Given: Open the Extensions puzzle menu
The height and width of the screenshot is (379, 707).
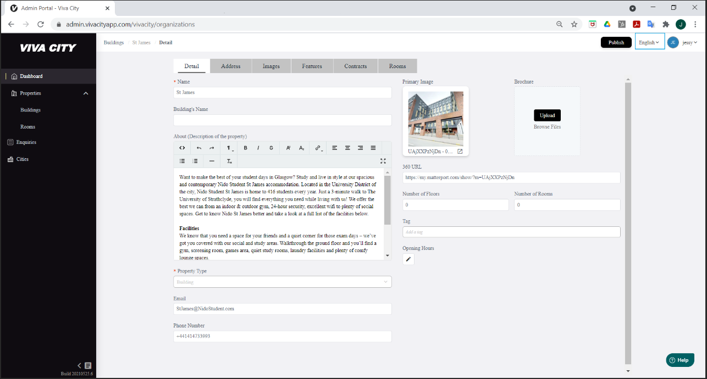Looking at the screenshot, I should [x=666, y=24].
